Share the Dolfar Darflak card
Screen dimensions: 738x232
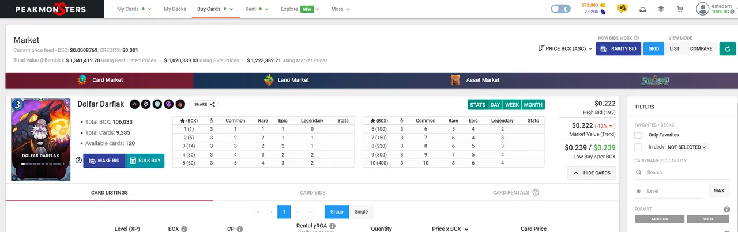point(205,104)
